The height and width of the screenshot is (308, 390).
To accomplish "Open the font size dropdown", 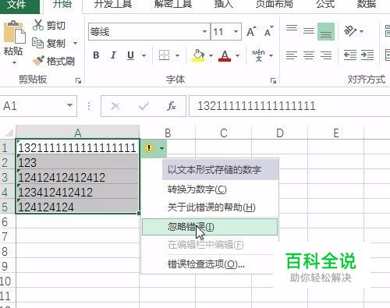I will [x=236, y=32].
